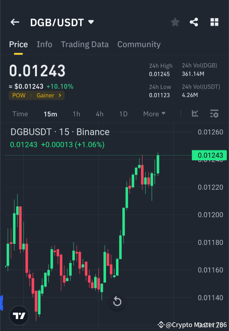Screen dimensions: 229x331
Task: Reset chart view with circular refresh icon
Action: click(117, 301)
